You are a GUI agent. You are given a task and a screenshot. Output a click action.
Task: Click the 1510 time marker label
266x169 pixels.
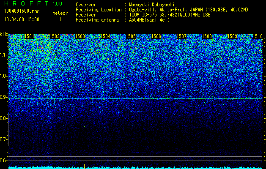[x=258, y=36]
